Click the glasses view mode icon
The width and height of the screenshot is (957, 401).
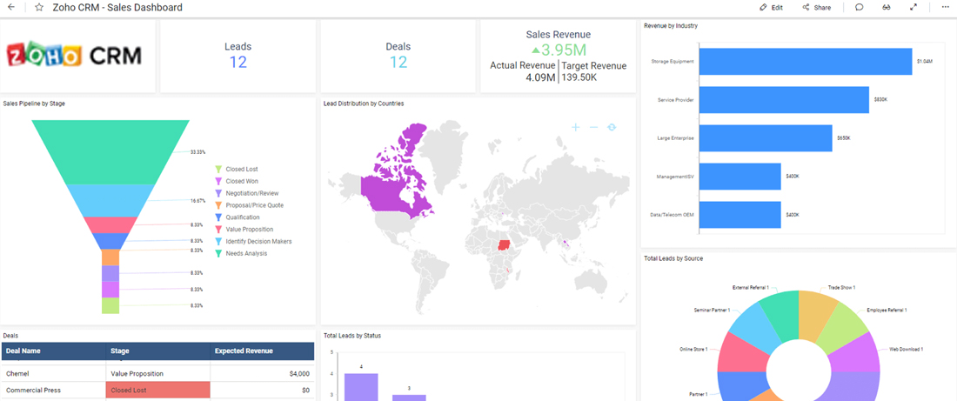[887, 7]
